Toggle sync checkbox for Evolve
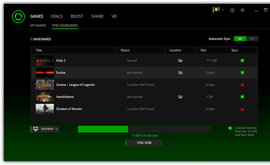Viewport: 270px width, 165px height. click(x=242, y=73)
